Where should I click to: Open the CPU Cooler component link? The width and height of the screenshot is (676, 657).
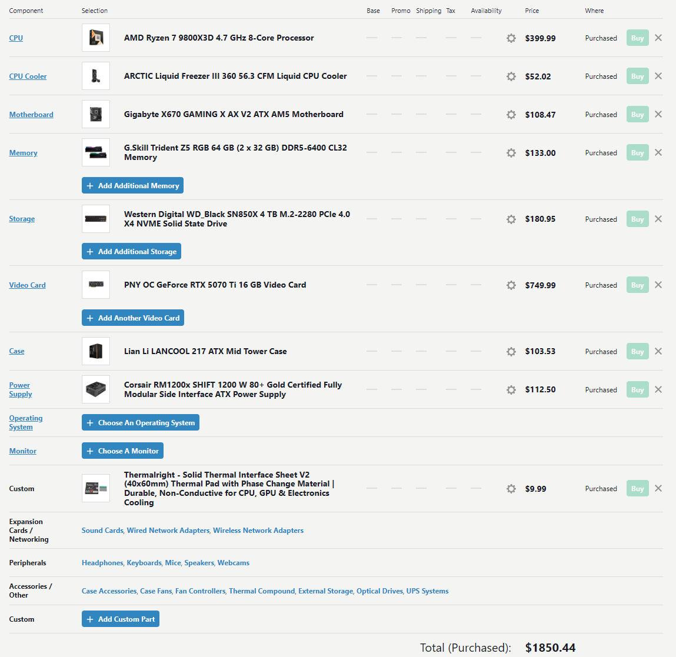click(x=28, y=76)
